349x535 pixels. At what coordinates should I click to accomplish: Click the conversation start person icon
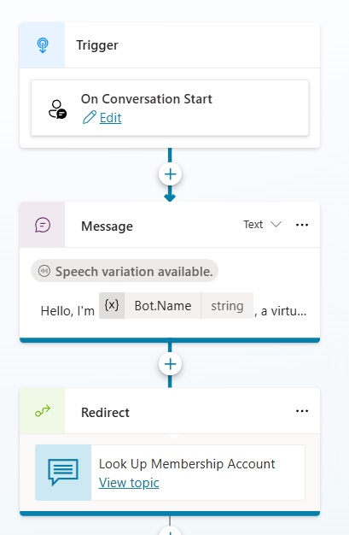58,109
